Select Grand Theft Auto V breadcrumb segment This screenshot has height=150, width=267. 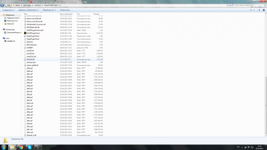click(x=51, y=5)
